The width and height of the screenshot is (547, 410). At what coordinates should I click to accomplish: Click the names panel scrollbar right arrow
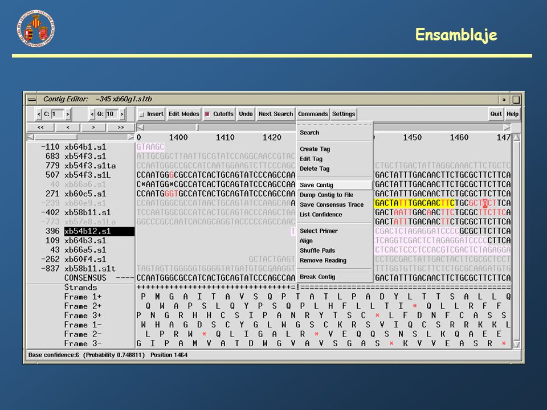coord(131,137)
